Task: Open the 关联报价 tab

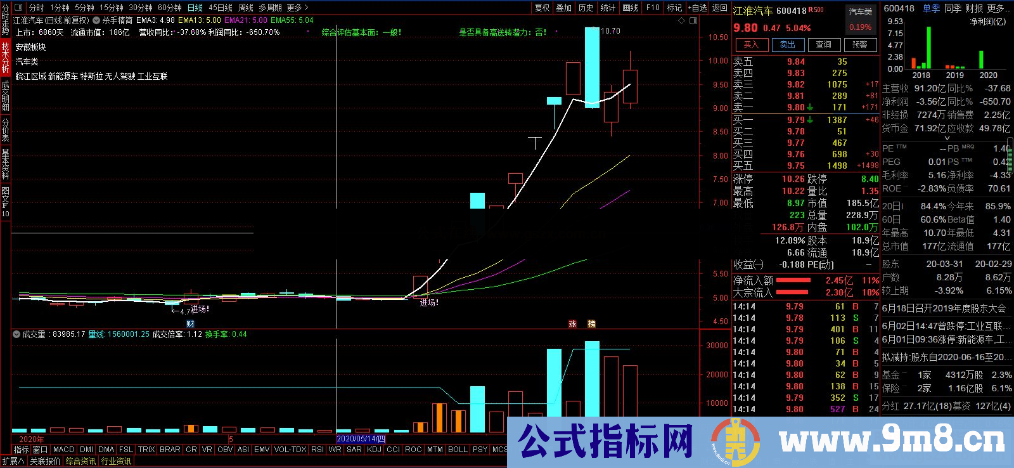Action: pos(46,461)
